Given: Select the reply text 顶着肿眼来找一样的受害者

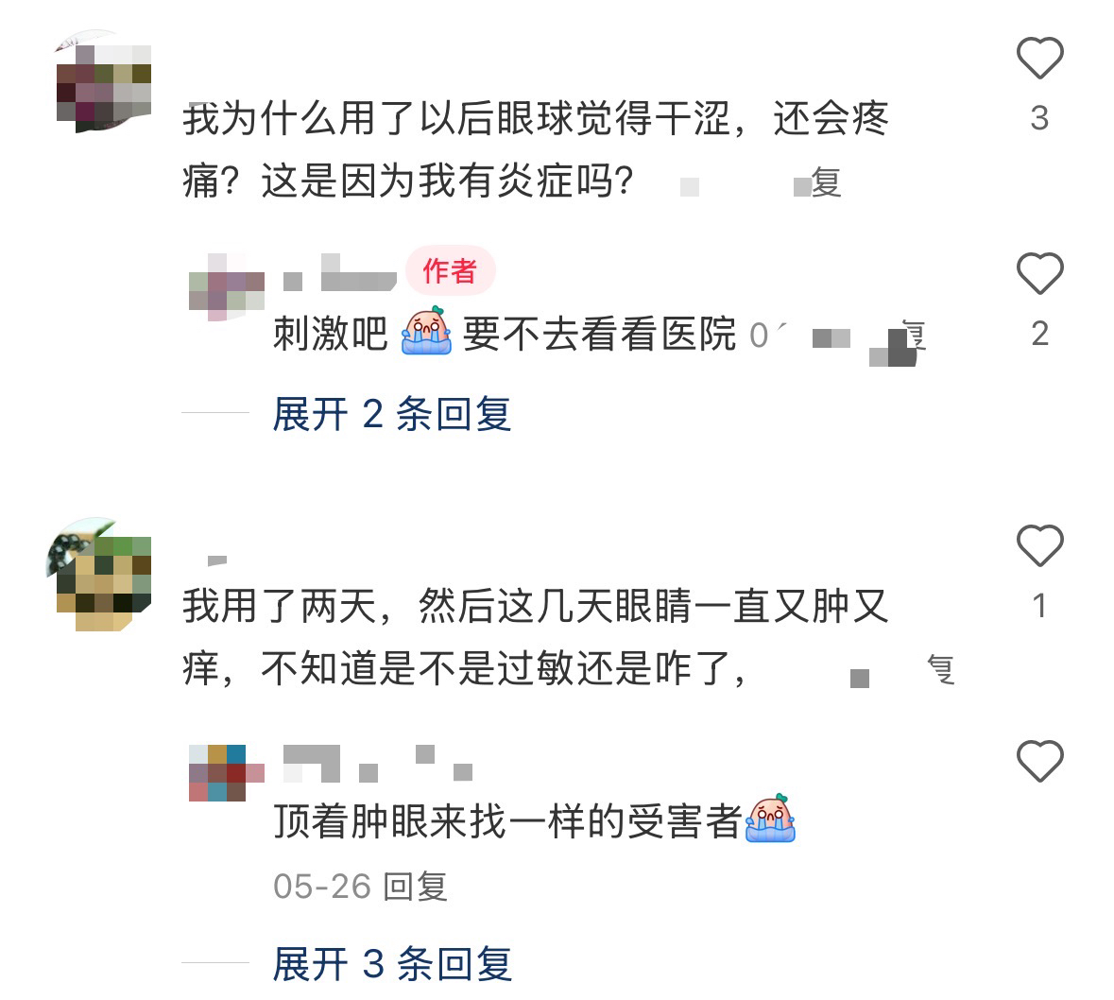Looking at the screenshot, I should point(508,822).
